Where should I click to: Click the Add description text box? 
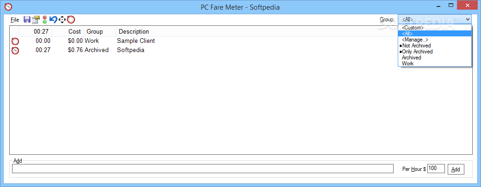pos(203,169)
